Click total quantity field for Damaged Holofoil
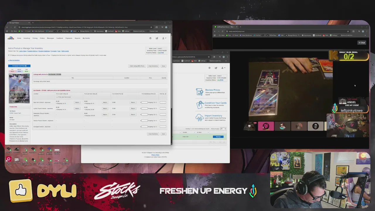The image size is (375, 211). (163, 127)
